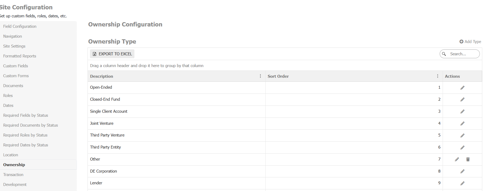The height and width of the screenshot is (191, 486).
Task: Open Sort Order column options menu
Action: point(438,76)
